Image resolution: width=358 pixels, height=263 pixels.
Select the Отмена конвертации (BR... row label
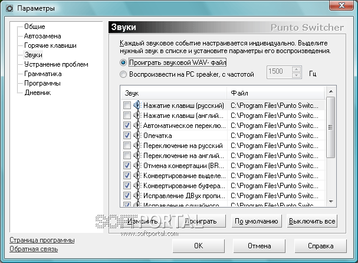183,166
